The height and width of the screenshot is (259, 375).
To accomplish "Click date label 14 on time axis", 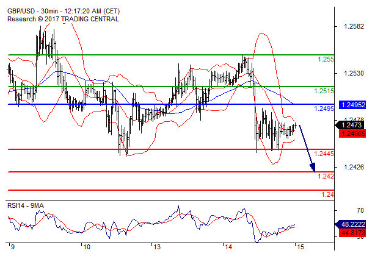I will 228,247.
